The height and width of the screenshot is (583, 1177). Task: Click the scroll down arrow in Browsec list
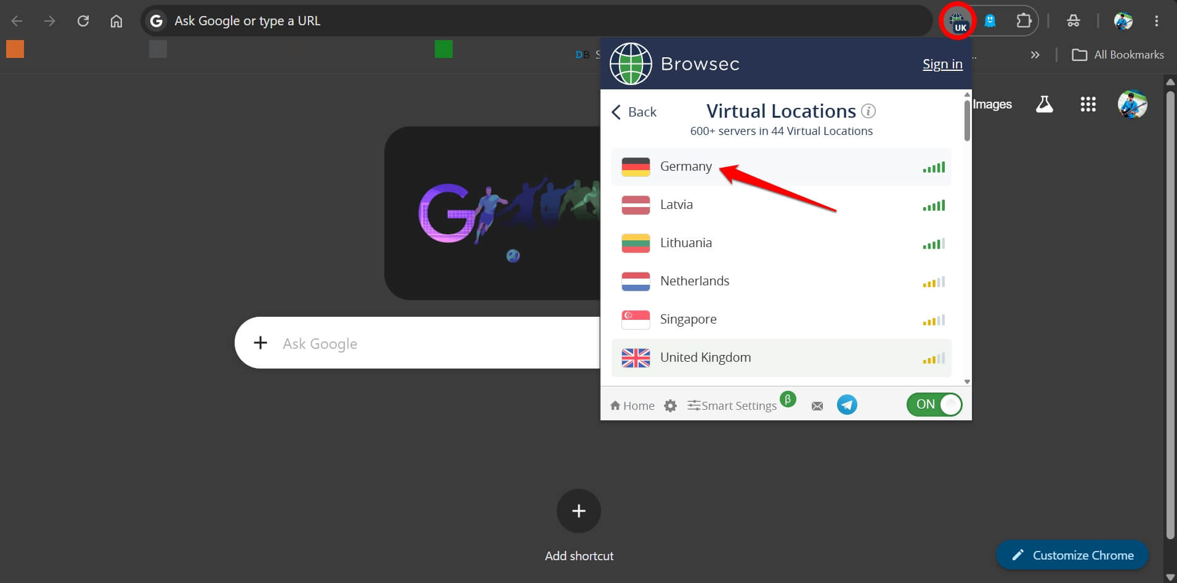[x=967, y=381]
